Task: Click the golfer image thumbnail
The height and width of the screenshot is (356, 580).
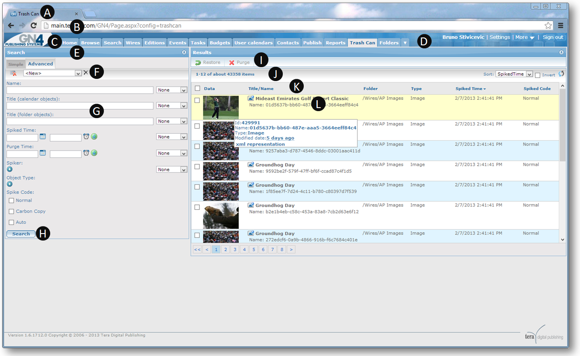Action: (221, 108)
